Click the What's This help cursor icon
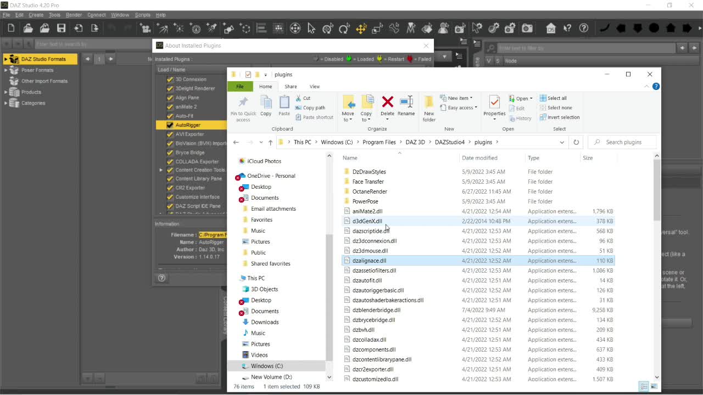 (567, 28)
